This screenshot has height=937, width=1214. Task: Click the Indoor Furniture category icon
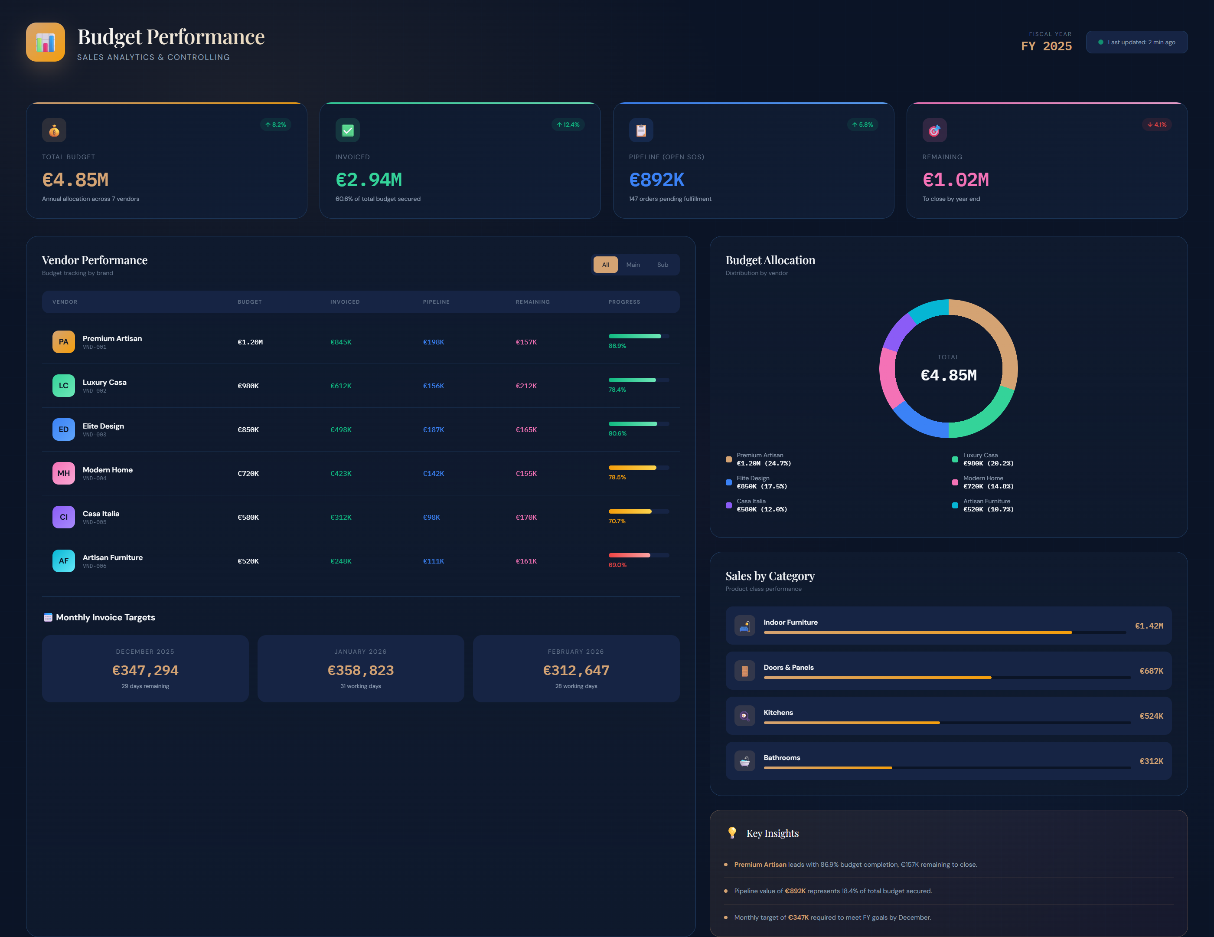coord(745,626)
